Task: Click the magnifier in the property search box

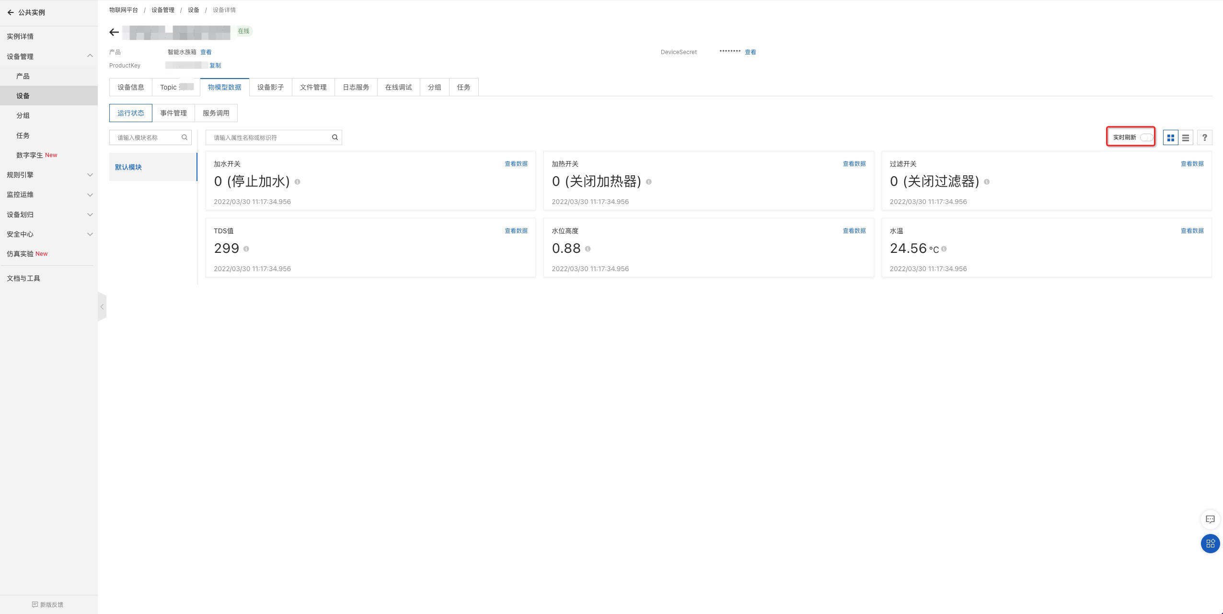Action: 335,137
